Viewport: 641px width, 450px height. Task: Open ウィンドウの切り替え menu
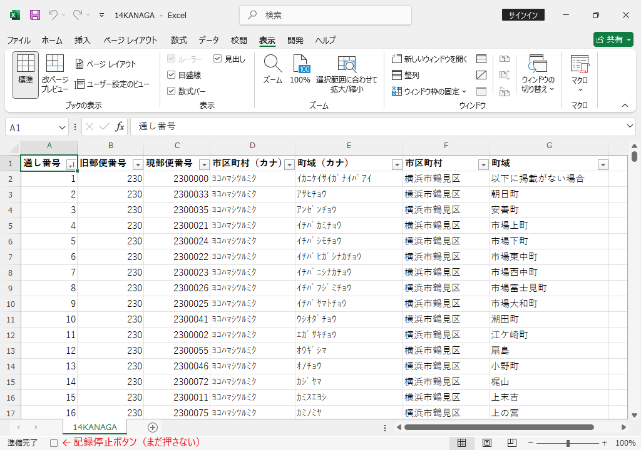[x=538, y=74]
